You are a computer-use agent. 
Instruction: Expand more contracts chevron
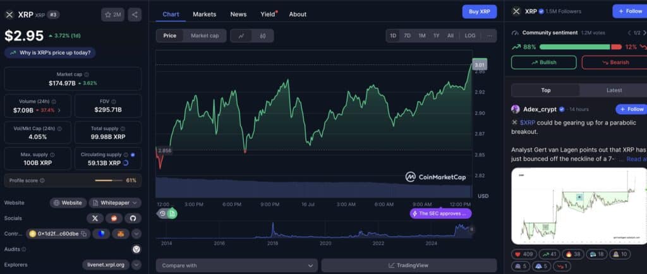click(x=136, y=234)
